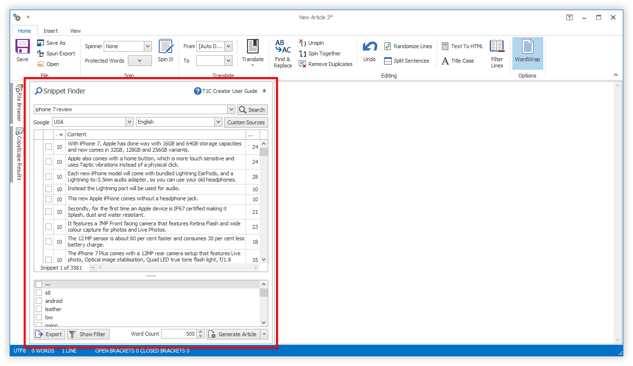Click the Word Count 500 field
The image size is (633, 366).
(179, 334)
